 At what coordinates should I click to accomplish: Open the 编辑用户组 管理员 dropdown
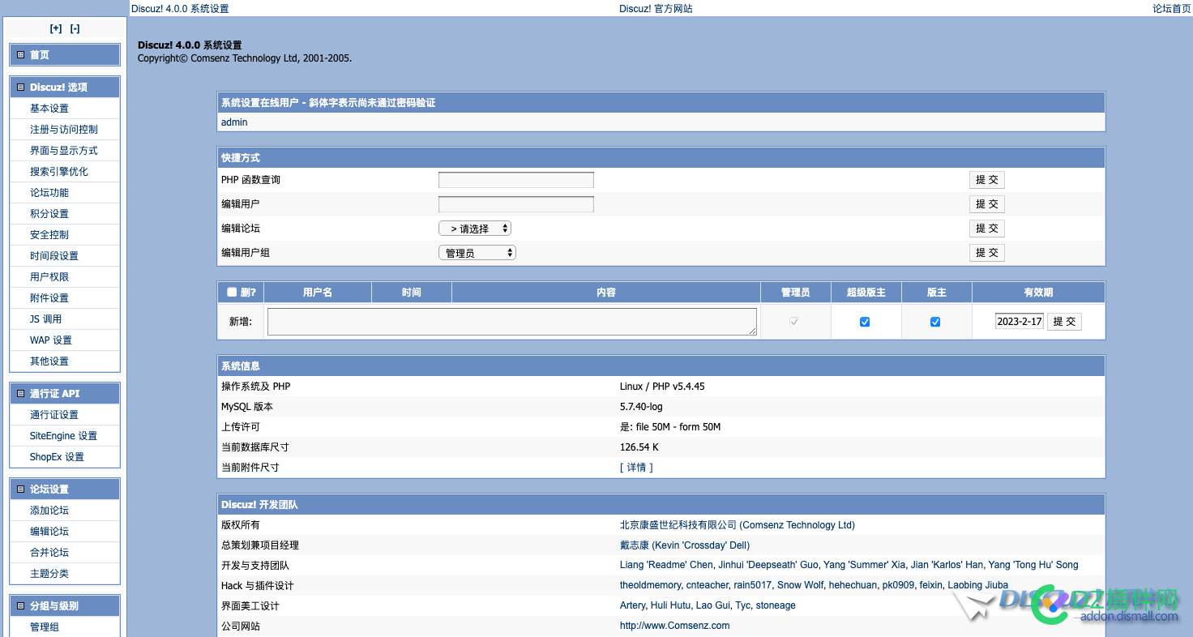tap(477, 253)
